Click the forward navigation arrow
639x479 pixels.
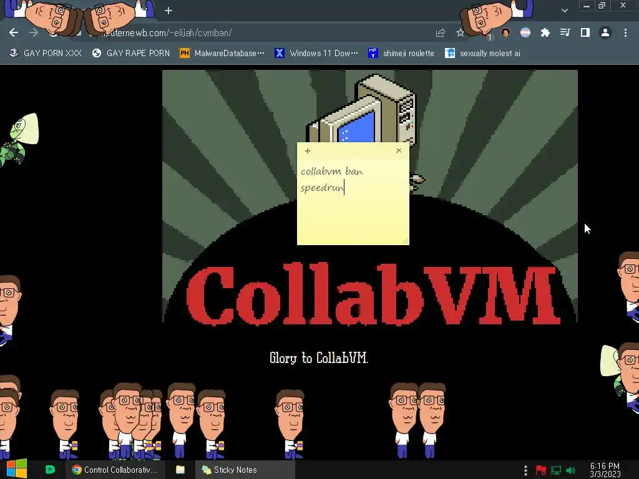click(x=34, y=32)
